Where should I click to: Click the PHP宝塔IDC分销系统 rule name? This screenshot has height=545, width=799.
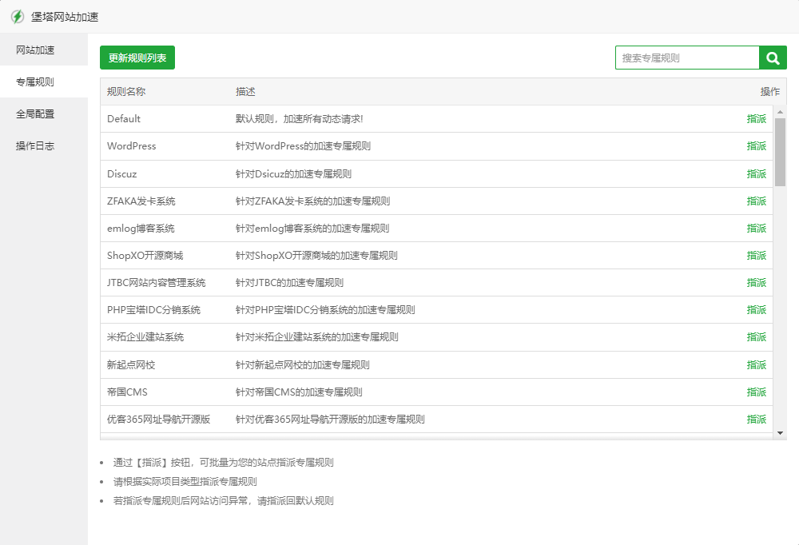tap(154, 309)
